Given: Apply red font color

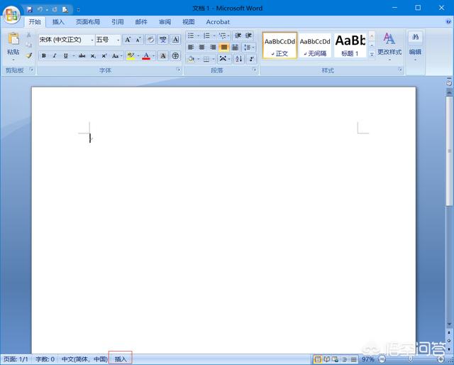Looking at the screenshot, I should coord(146,55).
